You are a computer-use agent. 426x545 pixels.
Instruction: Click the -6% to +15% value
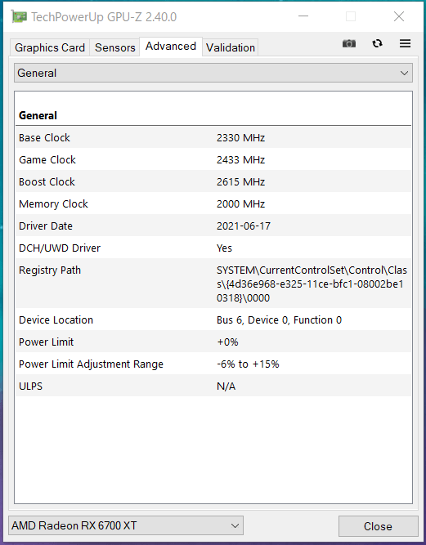click(x=248, y=364)
